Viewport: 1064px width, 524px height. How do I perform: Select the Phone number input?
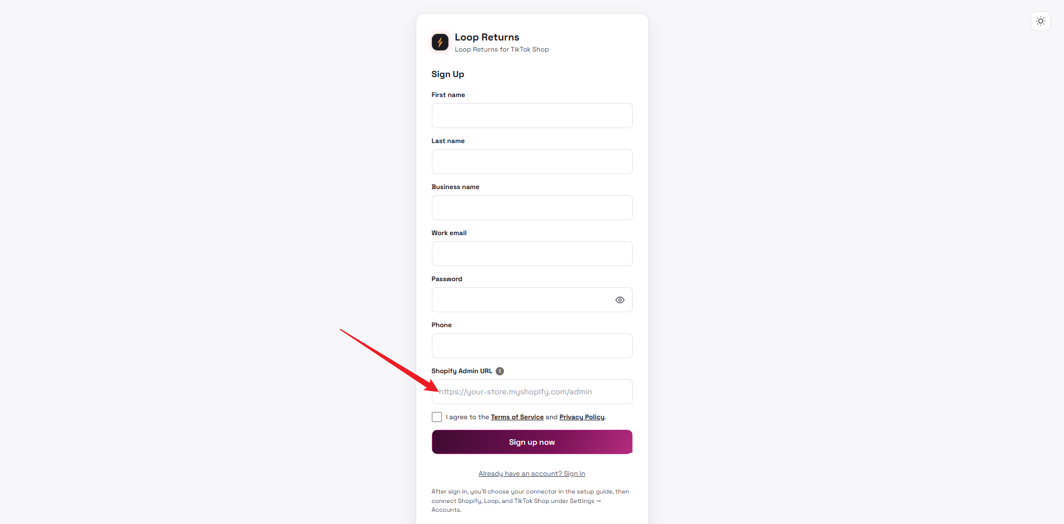532,345
